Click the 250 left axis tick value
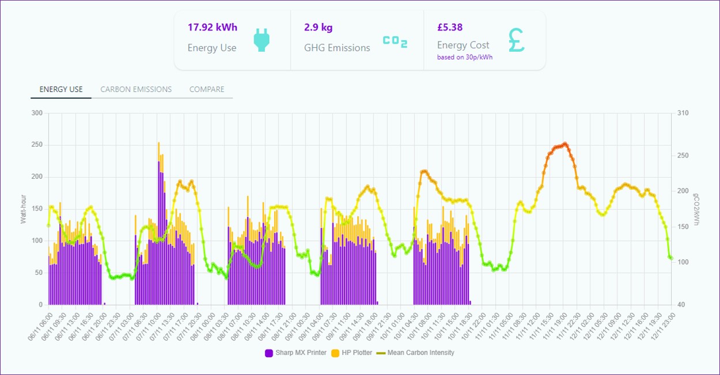 (x=38, y=145)
